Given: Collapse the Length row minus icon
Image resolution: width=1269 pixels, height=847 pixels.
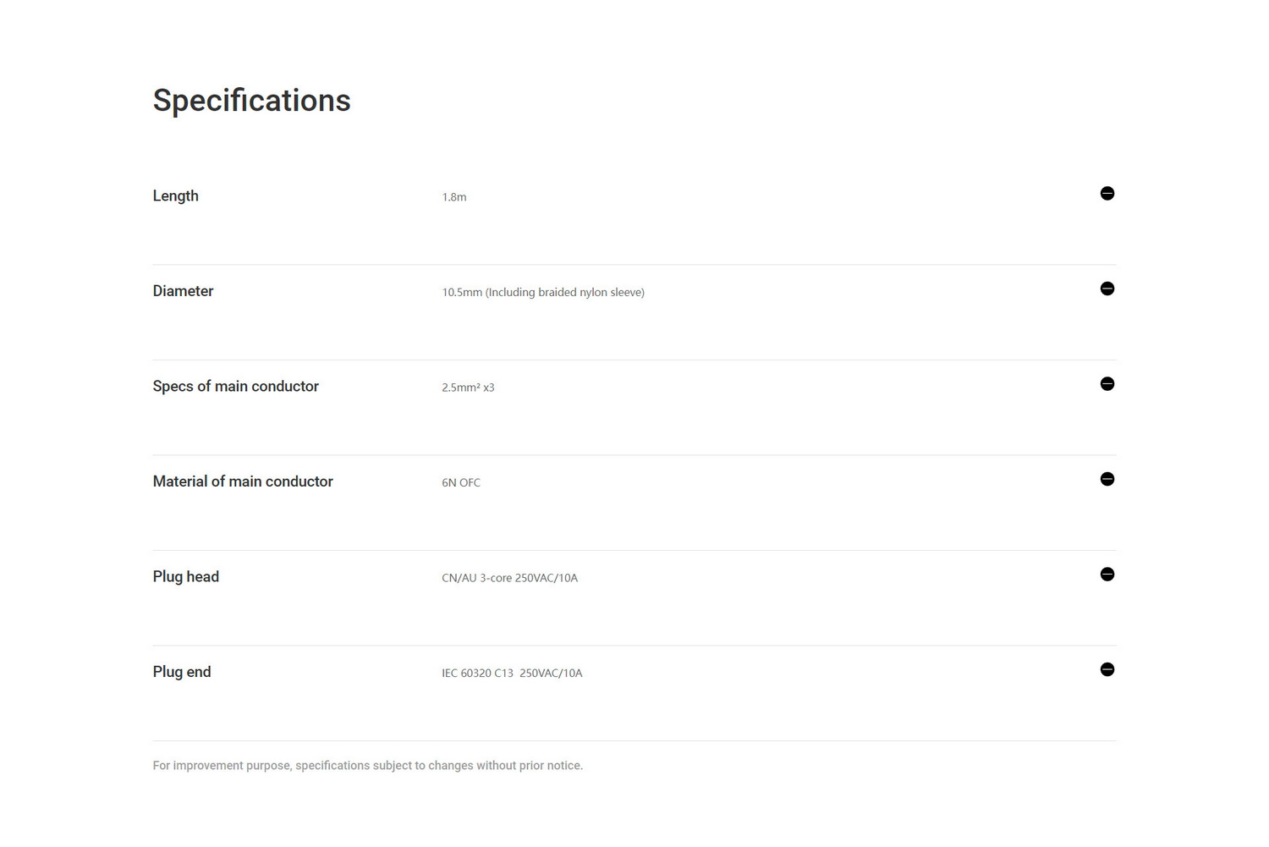Looking at the screenshot, I should click(1107, 194).
